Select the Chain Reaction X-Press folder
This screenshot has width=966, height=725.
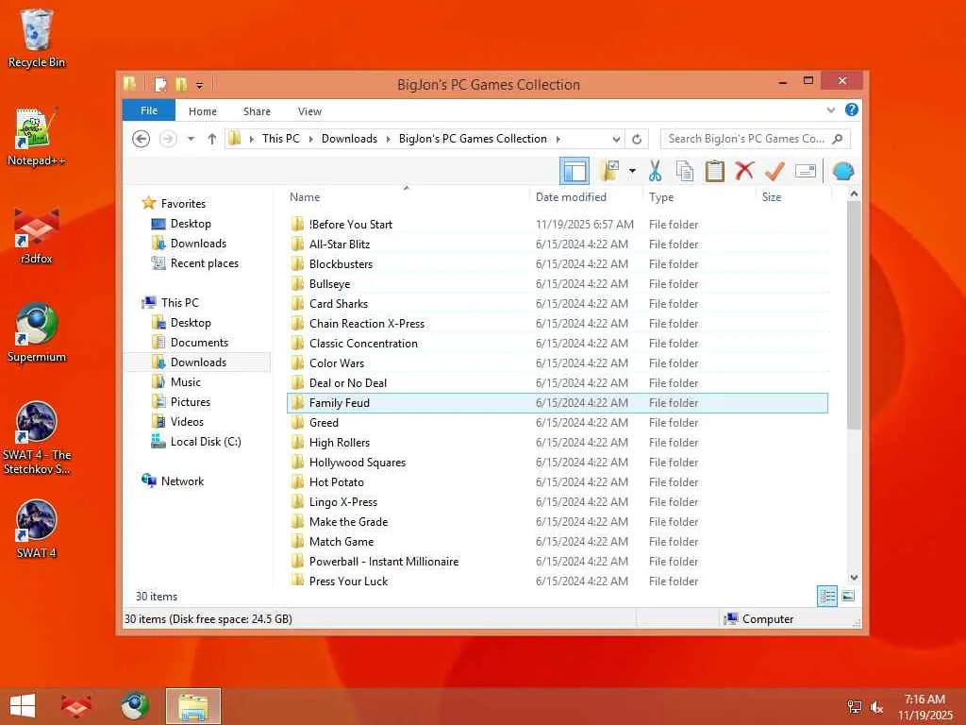click(x=558, y=324)
